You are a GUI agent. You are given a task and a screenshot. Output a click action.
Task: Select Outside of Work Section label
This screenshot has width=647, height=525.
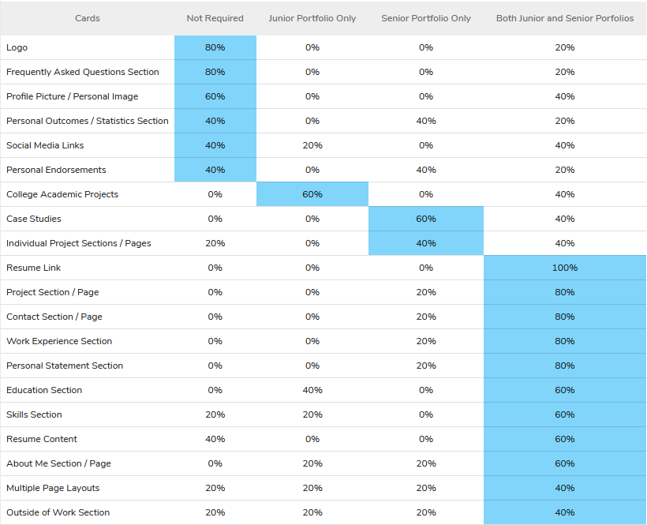[58, 512]
